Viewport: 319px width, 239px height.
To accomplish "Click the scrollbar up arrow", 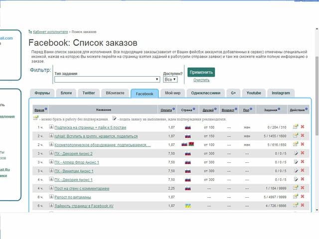I will click(x=317, y=29).
